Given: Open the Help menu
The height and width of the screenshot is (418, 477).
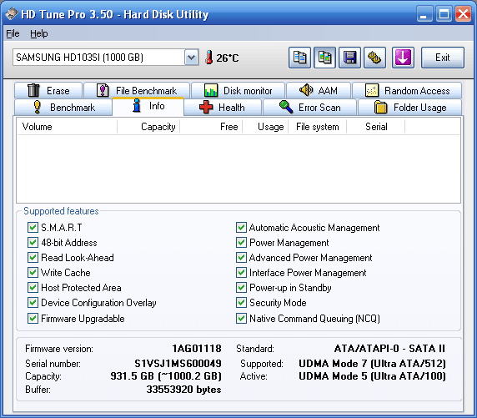Looking at the screenshot, I should pos(39,33).
